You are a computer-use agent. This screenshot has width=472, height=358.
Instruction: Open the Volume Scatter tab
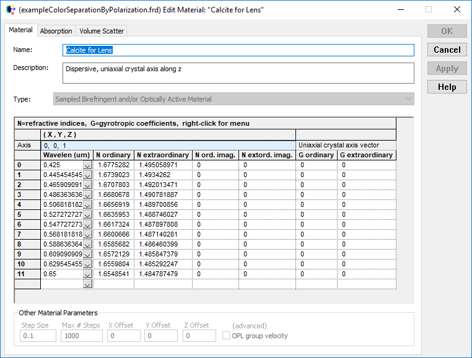click(x=102, y=31)
